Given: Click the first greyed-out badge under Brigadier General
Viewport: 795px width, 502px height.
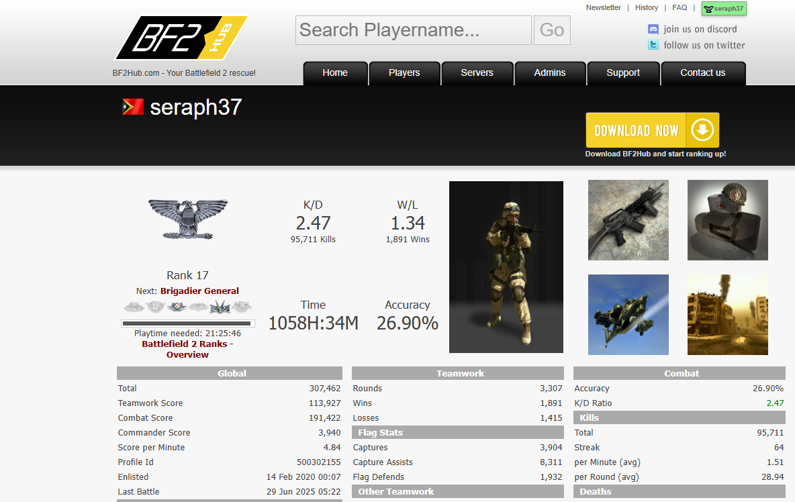Looking at the screenshot, I should (x=134, y=307).
